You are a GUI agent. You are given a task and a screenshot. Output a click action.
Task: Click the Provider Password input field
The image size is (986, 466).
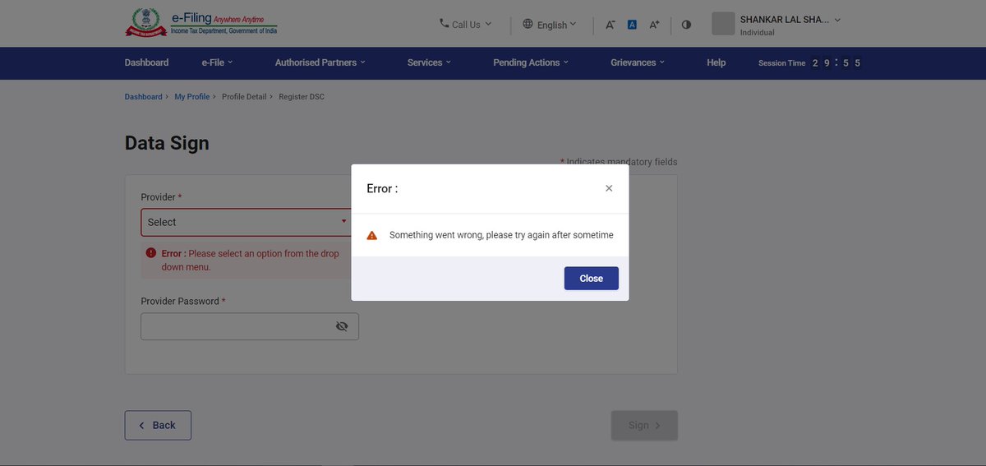point(250,326)
